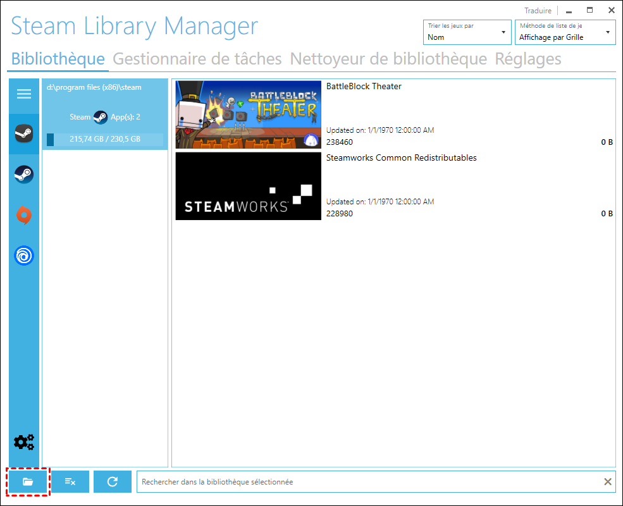The width and height of the screenshot is (623, 506).
Task: Click the open folder button
Action: [x=28, y=482]
